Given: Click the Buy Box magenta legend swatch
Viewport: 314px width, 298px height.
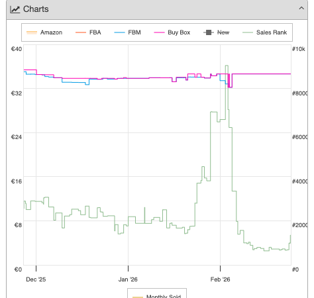Looking at the screenshot, I should 159,32.
